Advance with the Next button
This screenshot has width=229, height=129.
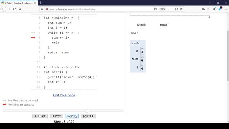[72, 116]
